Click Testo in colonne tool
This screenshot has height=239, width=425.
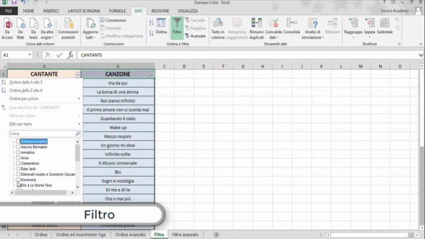click(218, 29)
